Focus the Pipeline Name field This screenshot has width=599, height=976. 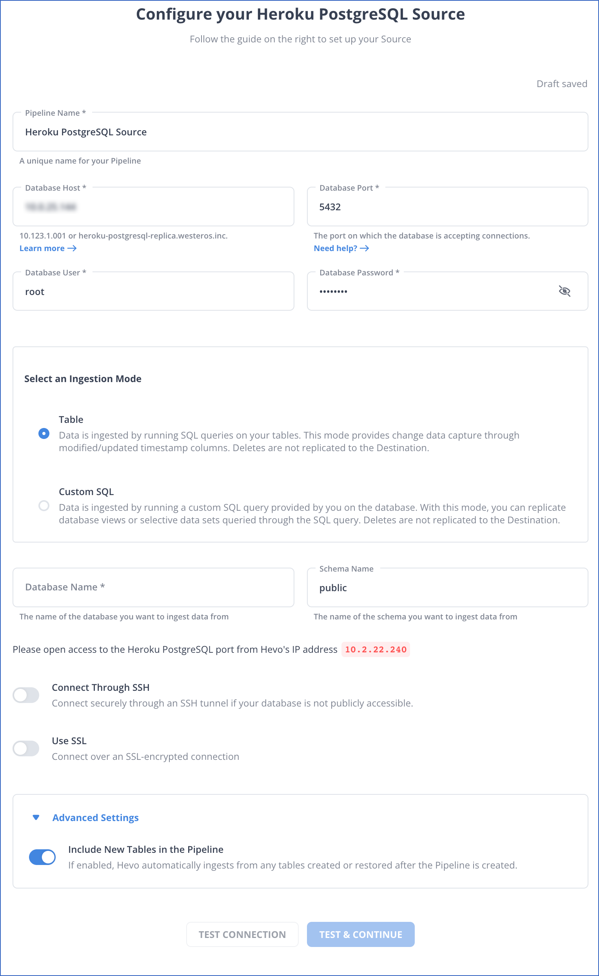pyautogui.click(x=300, y=132)
